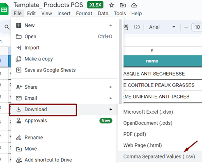This screenshot has height=163, width=202.
Task: Choose Approvals in the File menu
Action: pos(64,121)
